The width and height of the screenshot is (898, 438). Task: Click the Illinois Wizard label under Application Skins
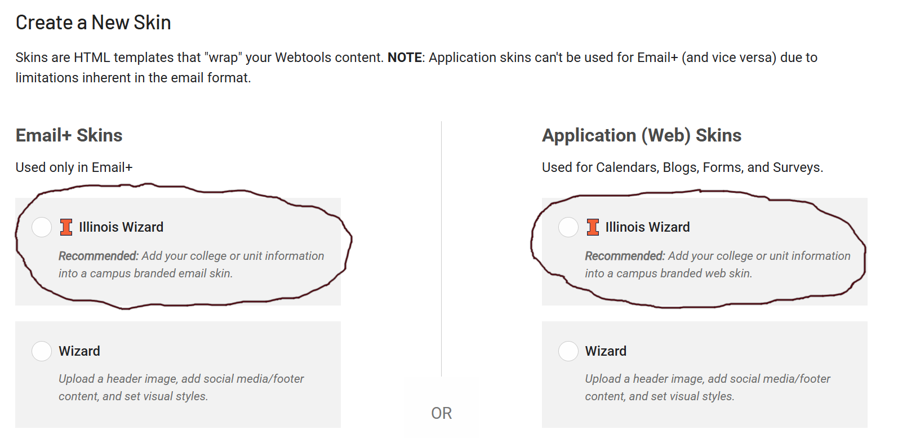click(647, 227)
